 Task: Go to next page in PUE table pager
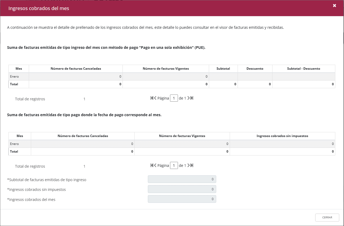pos(189,98)
